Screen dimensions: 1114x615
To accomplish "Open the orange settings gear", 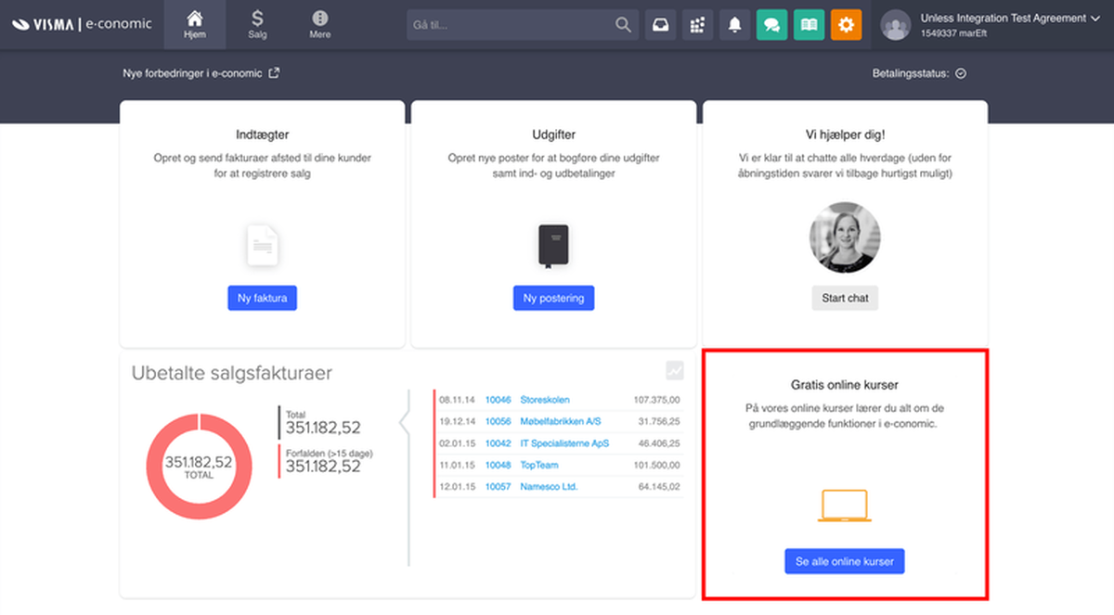I will [846, 25].
